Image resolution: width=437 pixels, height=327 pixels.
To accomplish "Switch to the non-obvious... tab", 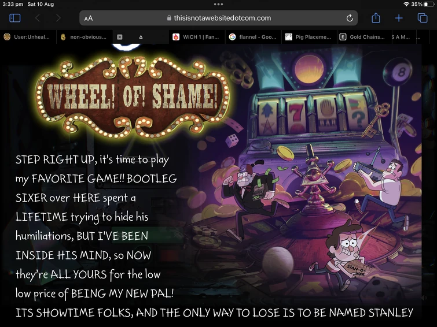I will click(85, 37).
